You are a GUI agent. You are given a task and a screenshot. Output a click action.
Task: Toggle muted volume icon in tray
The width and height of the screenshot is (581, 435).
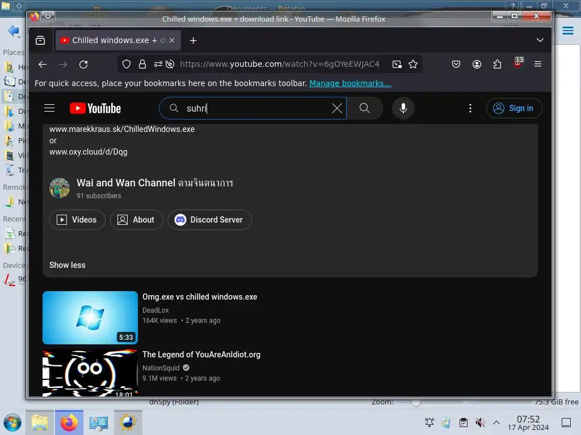[x=480, y=423]
